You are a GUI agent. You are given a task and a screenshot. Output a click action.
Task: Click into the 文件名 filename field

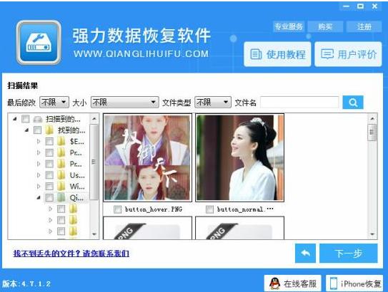pyautogui.click(x=299, y=102)
